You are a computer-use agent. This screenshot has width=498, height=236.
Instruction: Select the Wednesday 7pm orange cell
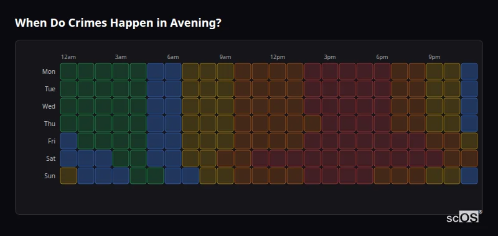400,106
